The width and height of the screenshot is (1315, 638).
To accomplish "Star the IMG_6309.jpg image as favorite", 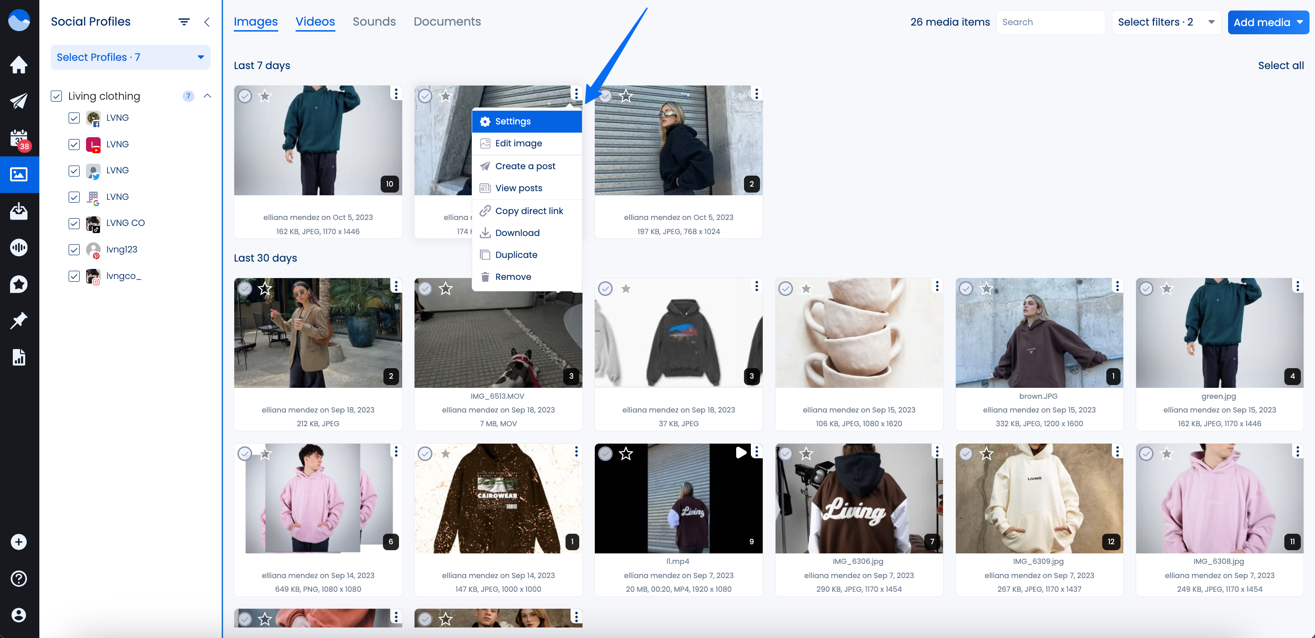I will 986,454.
